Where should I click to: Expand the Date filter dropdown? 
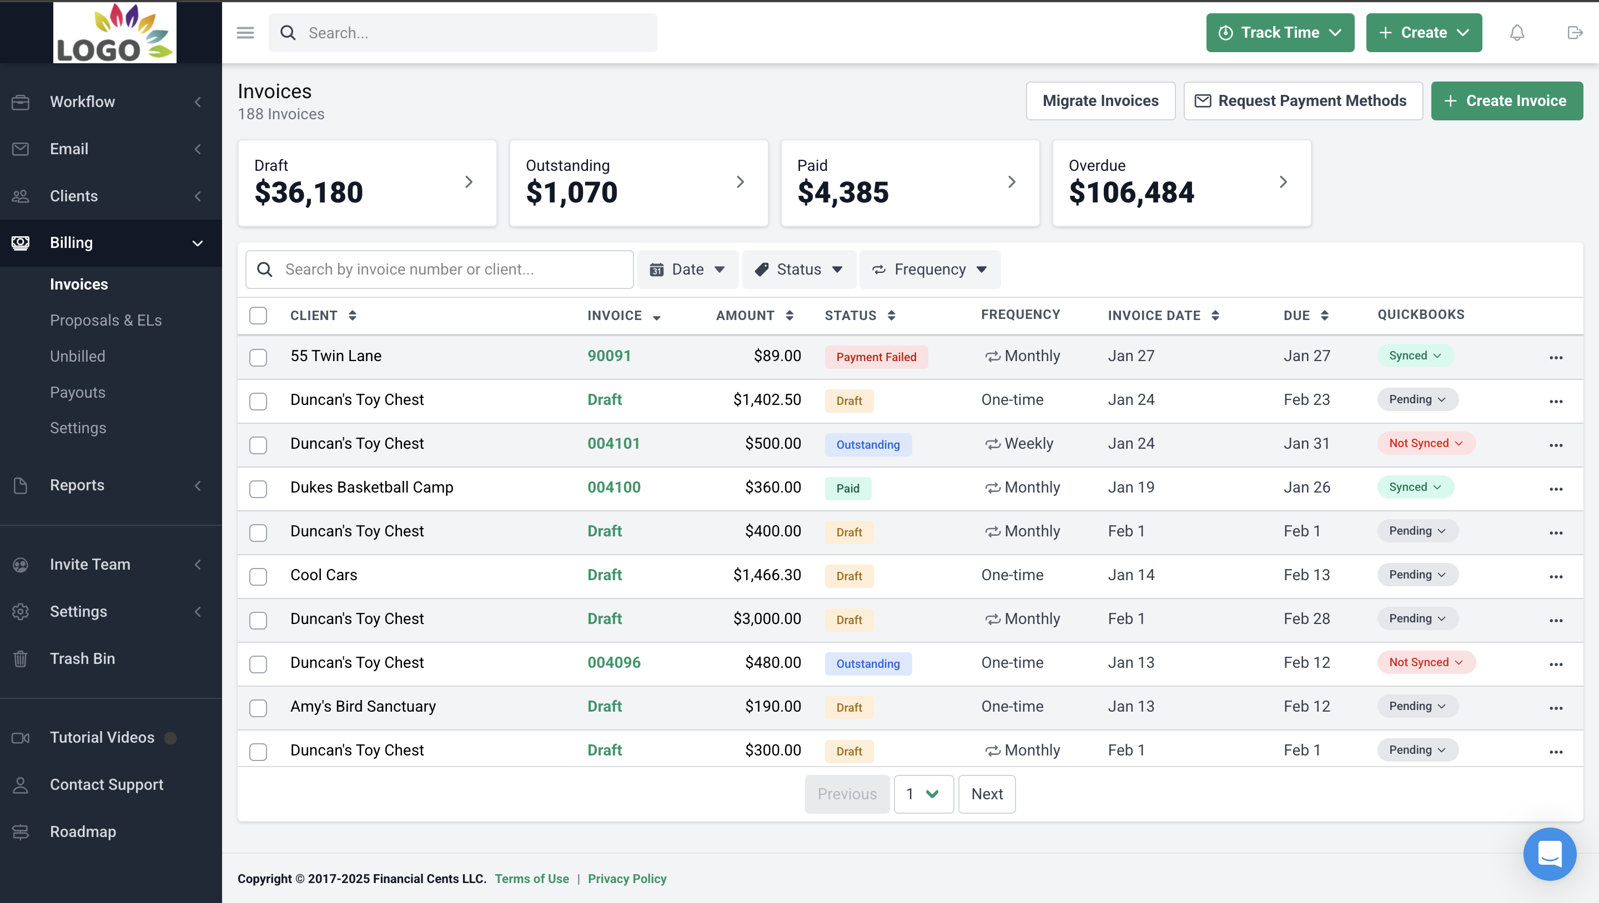(686, 269)
